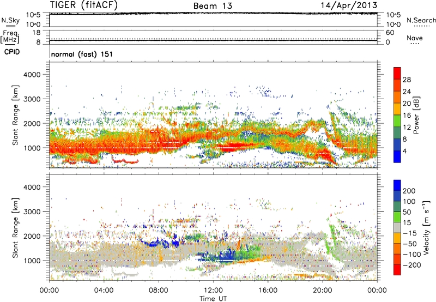Select the 28 label on Power colorbar
Screen dimensions: 436x302
407,80
